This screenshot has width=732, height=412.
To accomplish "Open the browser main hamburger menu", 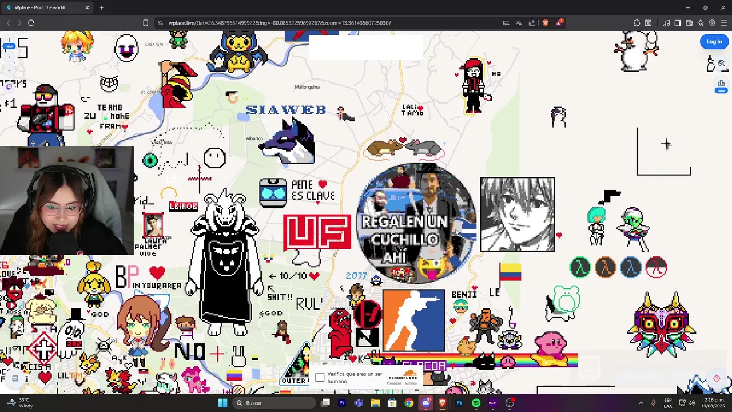I will coord(723,23).
